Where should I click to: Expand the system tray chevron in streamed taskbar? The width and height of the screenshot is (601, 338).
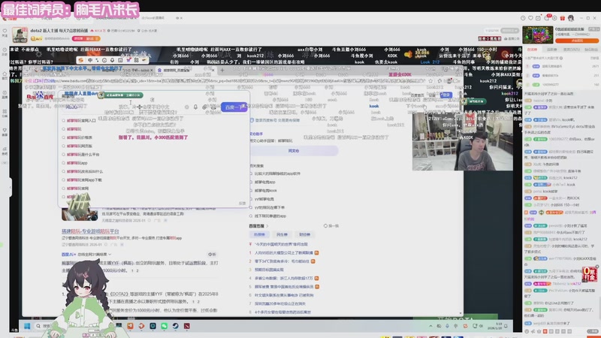(x=430, y=326)
